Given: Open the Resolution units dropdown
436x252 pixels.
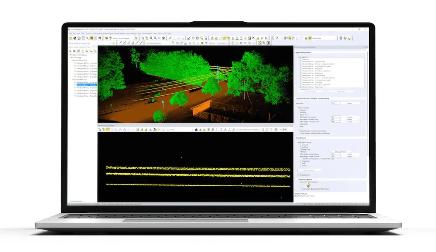Looking at the screenshot, I should coord(351,103).
